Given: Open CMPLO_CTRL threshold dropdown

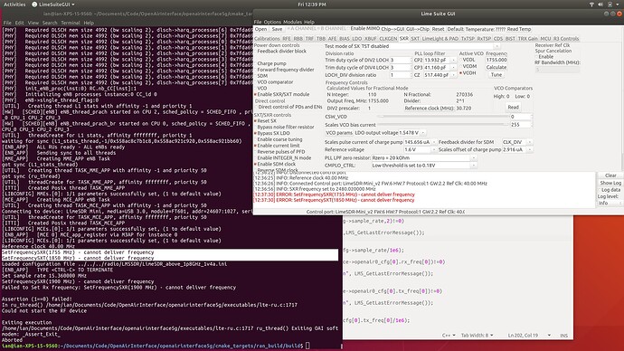Looking at the screenshot, I should pyautogui.click(x=423, y=166).
